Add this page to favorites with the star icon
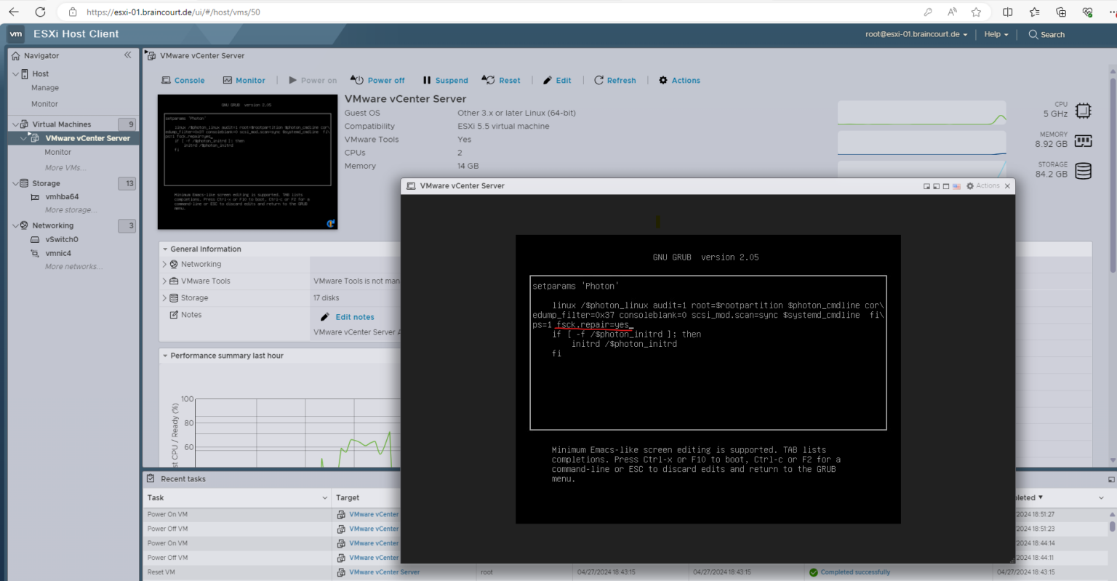The image size is (1117, 581). click(x=976, y=12)
